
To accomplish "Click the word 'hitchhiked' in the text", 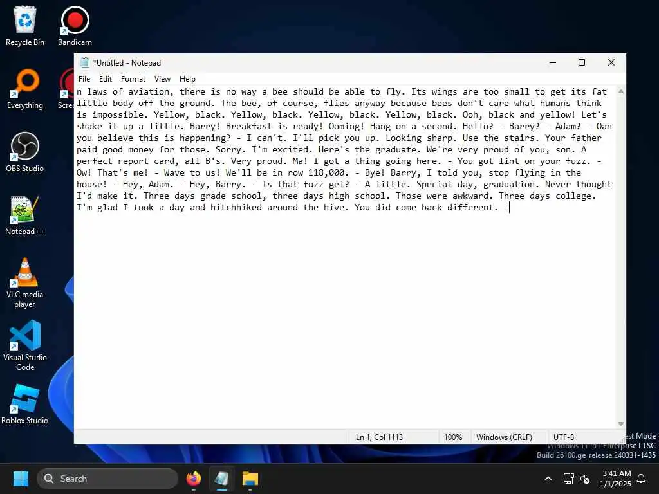I will (x=236, y=208).
